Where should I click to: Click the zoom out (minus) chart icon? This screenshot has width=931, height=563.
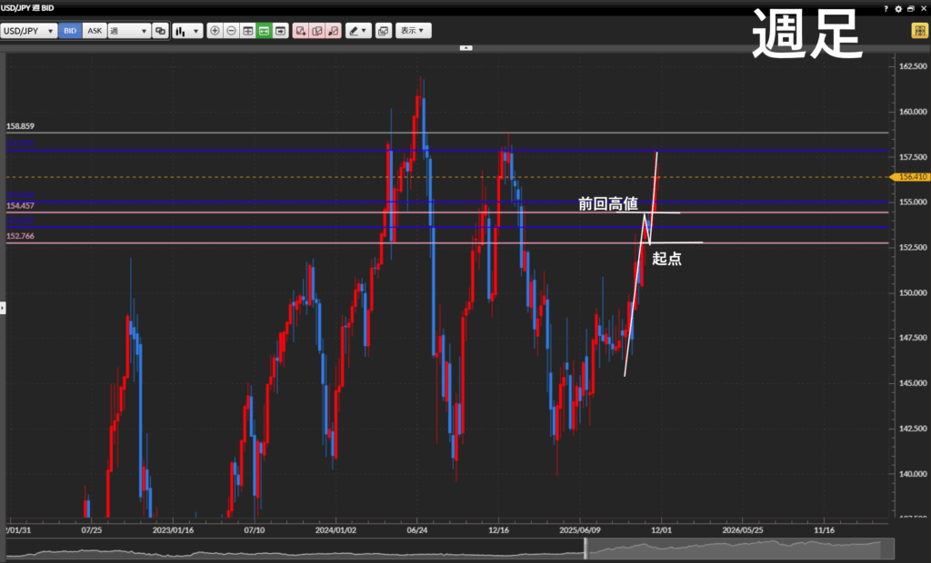click(231, 31)
